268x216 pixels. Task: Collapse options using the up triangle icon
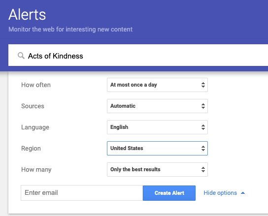point(243,193)
